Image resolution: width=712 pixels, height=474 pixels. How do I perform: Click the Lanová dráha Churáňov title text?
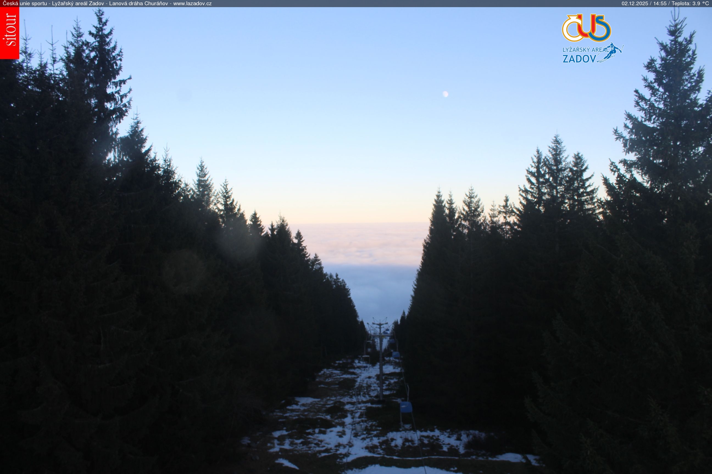[139, 4]
